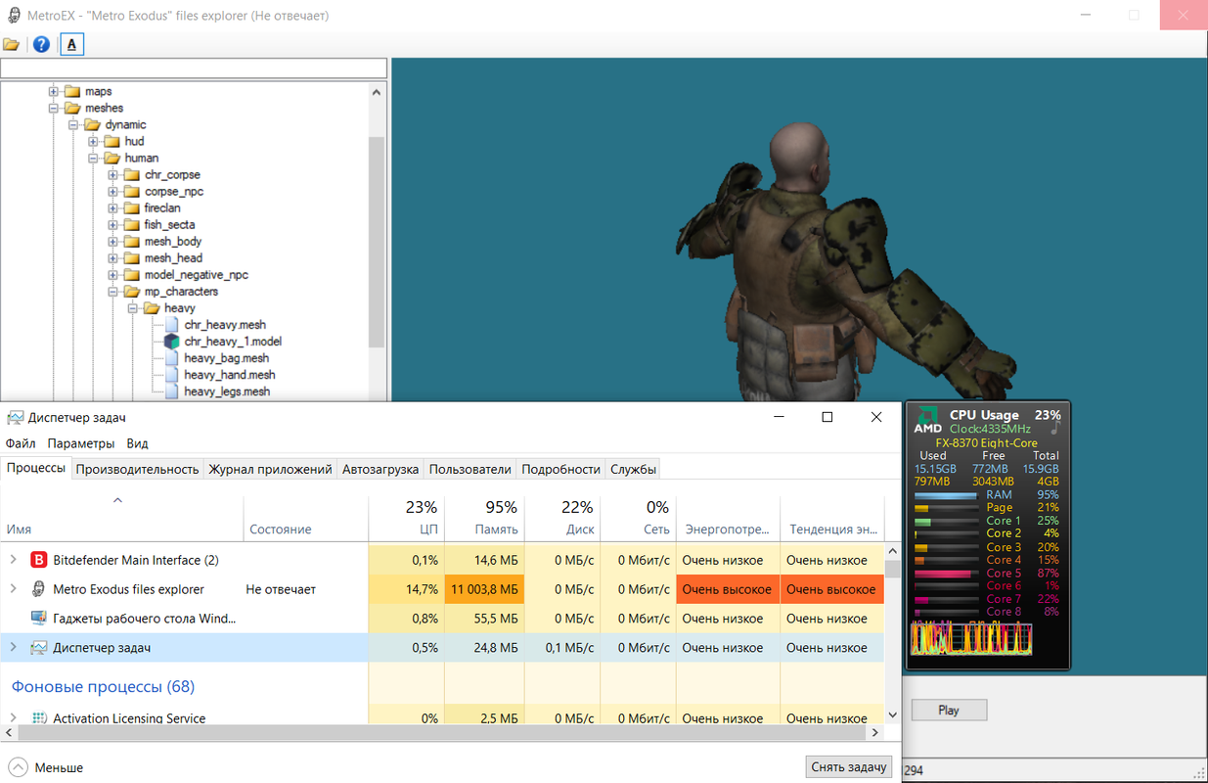Click the Windows desktop gadgets process icon
This screenshot has width=1208, height=783.
coord(39,619)
